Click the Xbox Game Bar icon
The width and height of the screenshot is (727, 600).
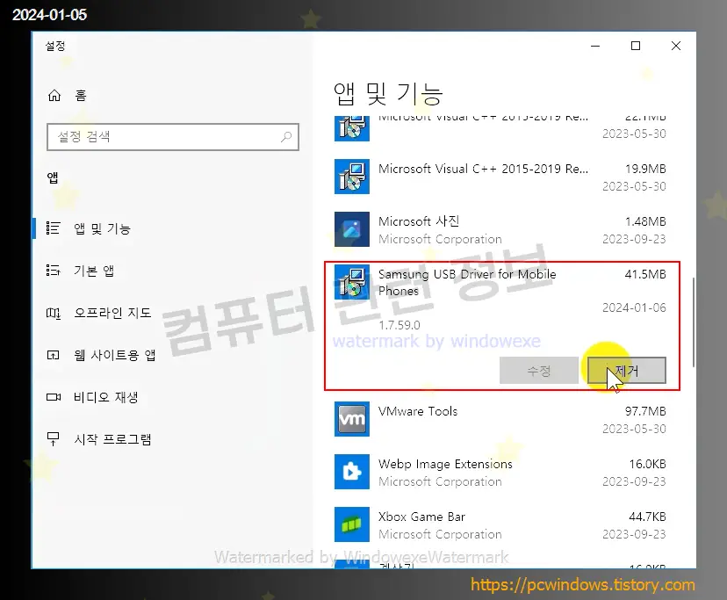click(x=352, y=524)
